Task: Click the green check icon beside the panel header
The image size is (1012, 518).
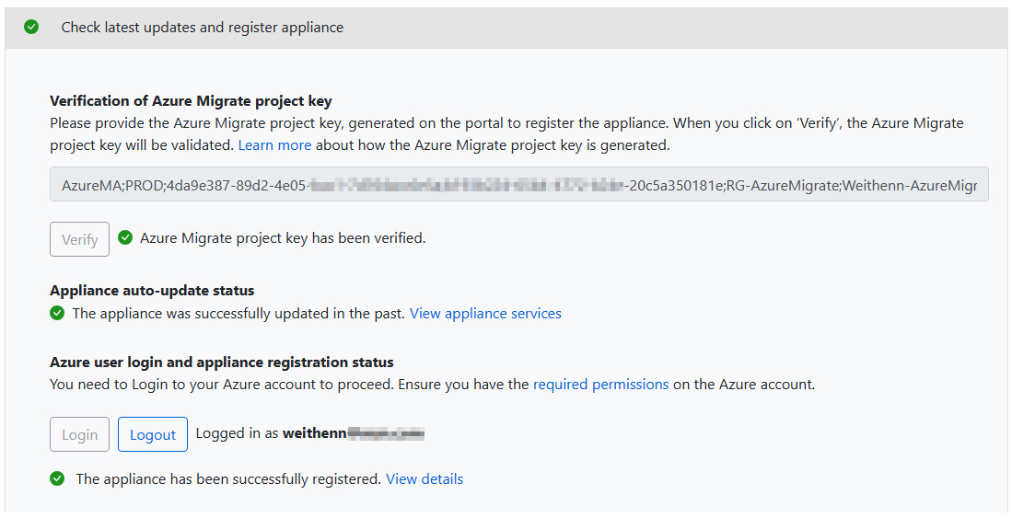Action: 31,27
